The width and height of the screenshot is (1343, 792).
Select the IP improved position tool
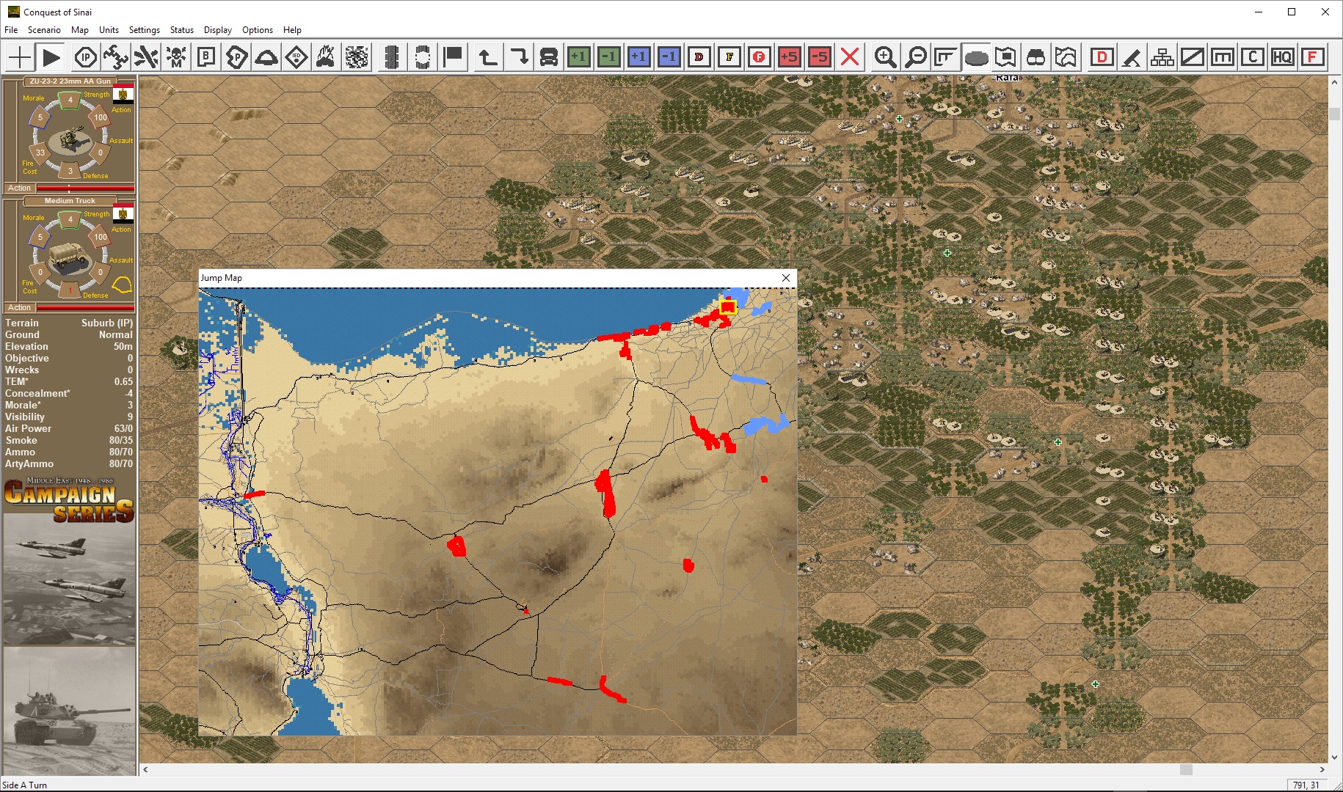(x=86, y=56)
